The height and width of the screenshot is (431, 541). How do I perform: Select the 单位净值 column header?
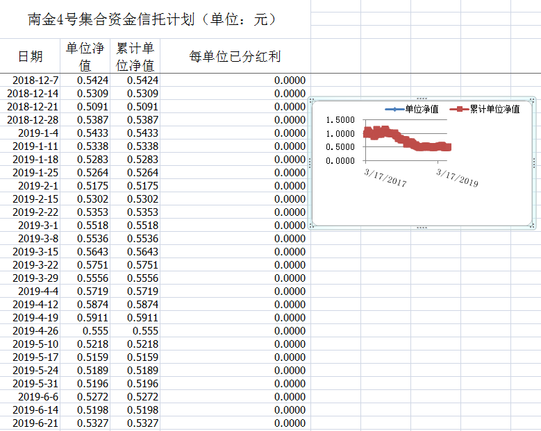click(x=85, y=56)
